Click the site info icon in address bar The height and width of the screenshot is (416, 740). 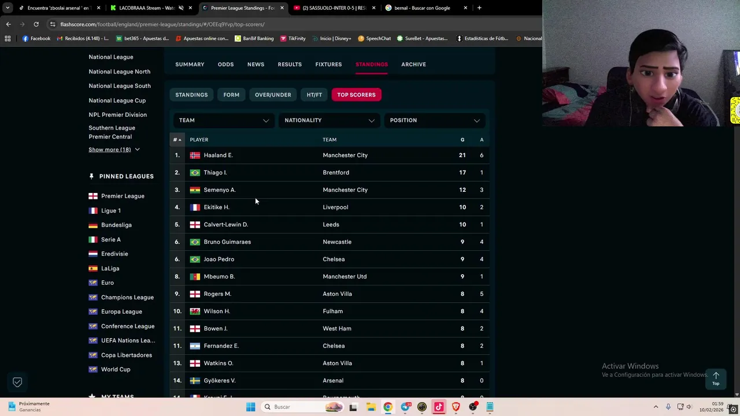(x=53, y=24)
